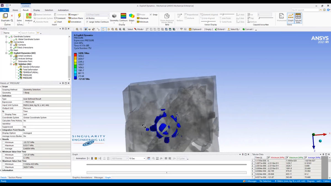Open the 1.0 (True Scale) dropdown
The width and height of the screenshot is (331, 186).
pos(97,15)
